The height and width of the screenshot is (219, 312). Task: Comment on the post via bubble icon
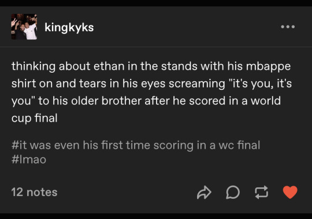pos(233,192)
